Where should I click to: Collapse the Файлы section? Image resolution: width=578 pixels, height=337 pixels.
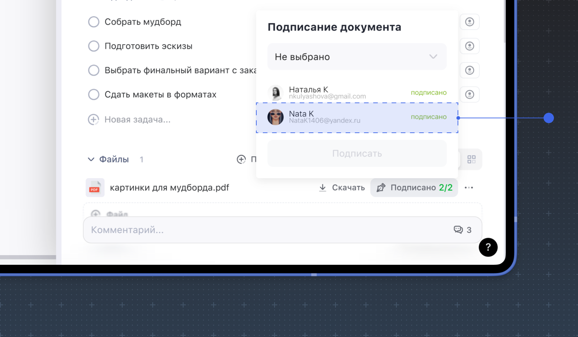tap(91, 159)
